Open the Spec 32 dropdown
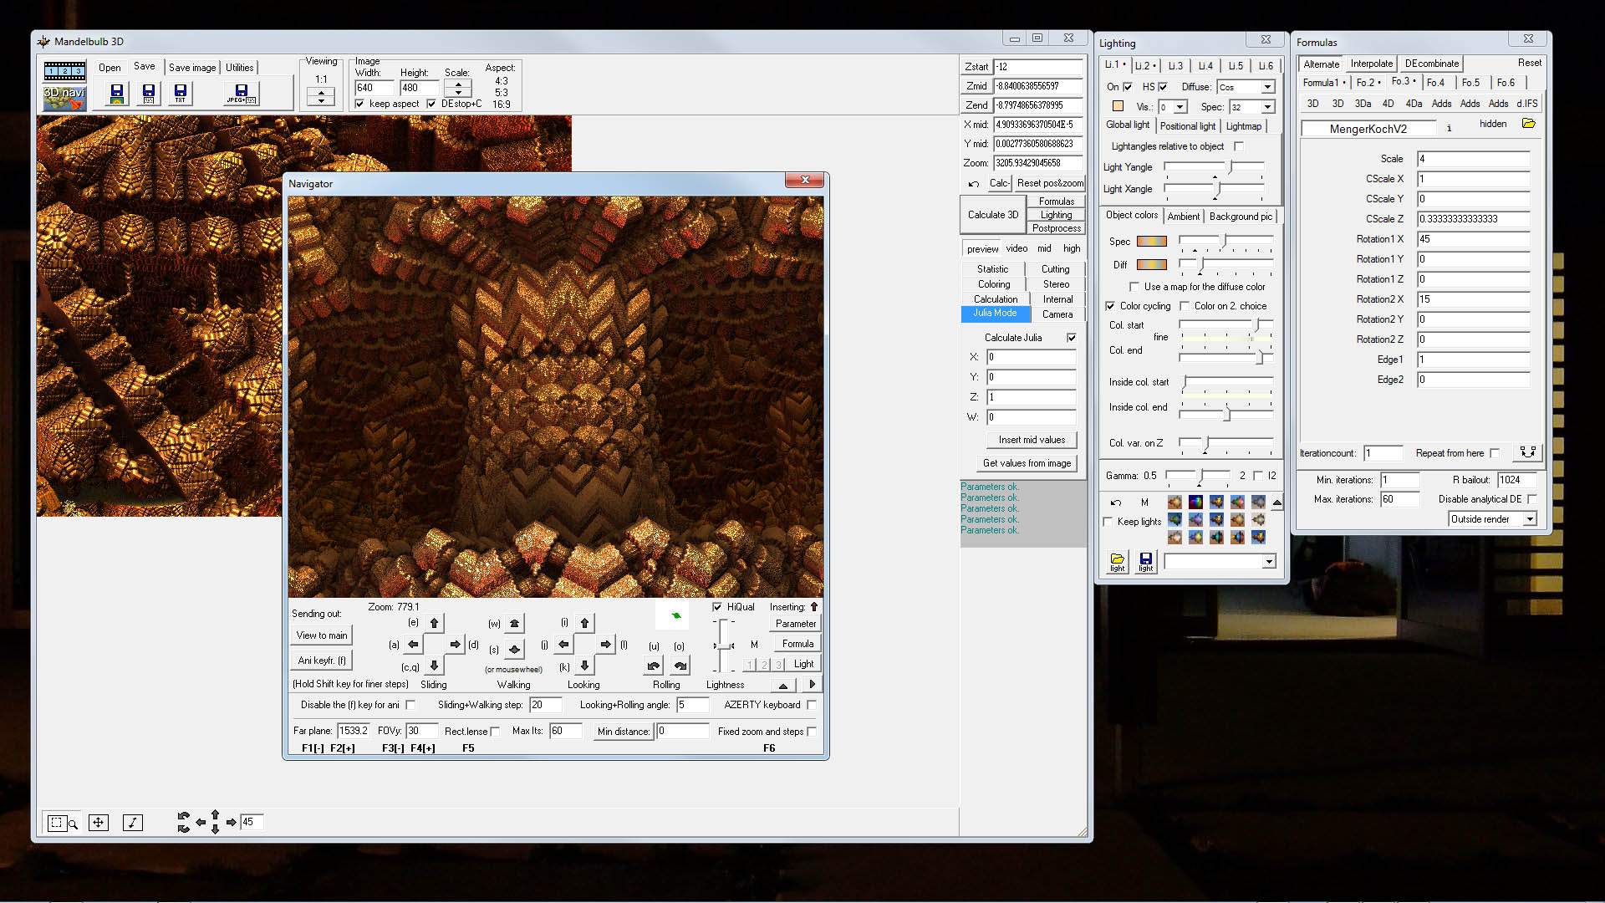 pos(1267,107)
